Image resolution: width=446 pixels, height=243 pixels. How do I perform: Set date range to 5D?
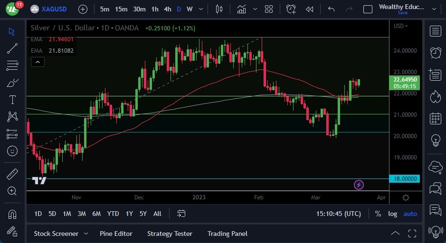52,214
